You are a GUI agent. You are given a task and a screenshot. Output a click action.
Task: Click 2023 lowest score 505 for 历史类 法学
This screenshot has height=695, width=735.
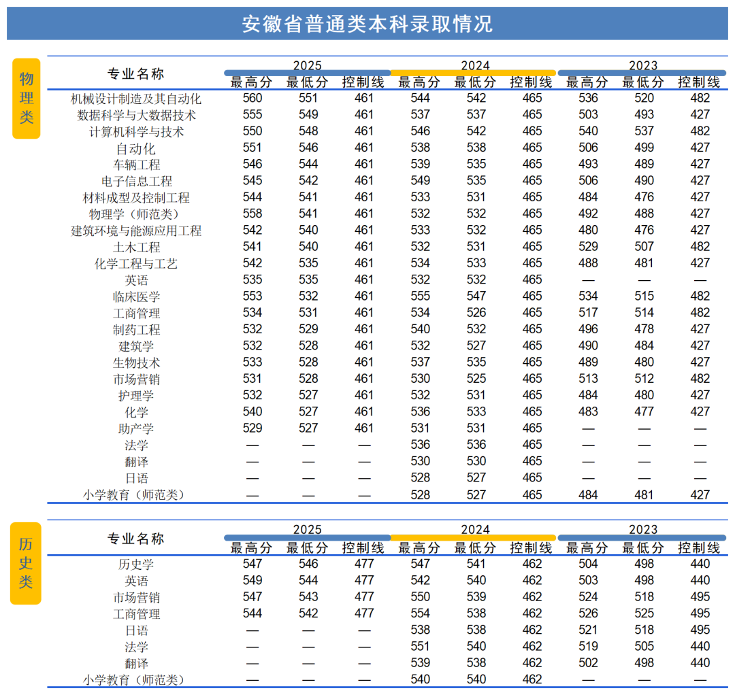click(x=644, y=646)
